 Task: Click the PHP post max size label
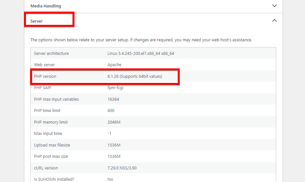click(x=51, y=156)
